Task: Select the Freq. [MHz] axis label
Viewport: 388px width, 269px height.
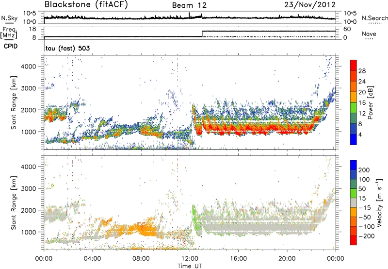Action: pyautogui.click(x=9, y=33)
